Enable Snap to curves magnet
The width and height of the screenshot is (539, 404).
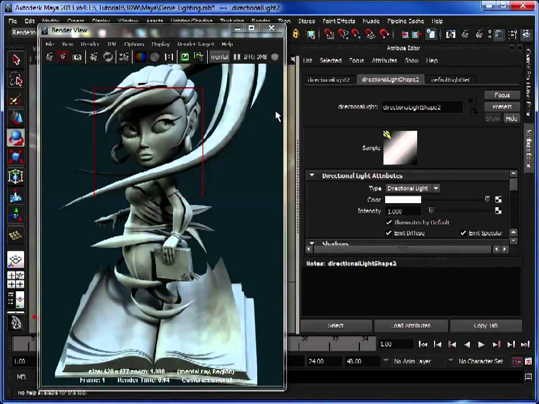click(343, 34)
